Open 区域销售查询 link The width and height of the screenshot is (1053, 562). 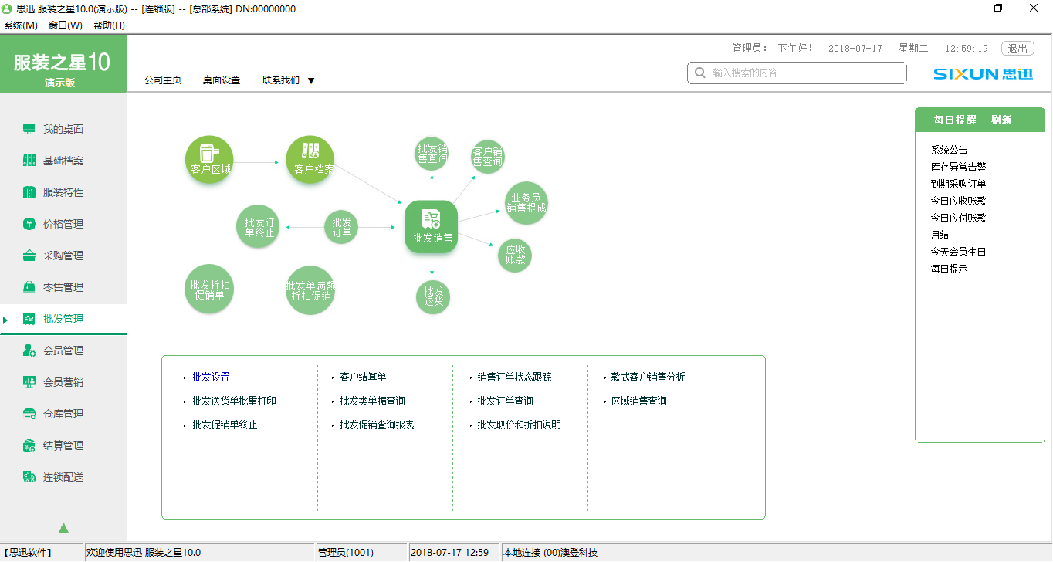(638, 401)
